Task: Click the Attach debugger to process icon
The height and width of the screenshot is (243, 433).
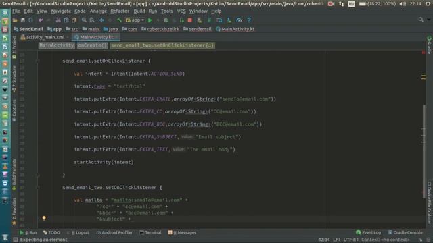Action: coord(182,20)
